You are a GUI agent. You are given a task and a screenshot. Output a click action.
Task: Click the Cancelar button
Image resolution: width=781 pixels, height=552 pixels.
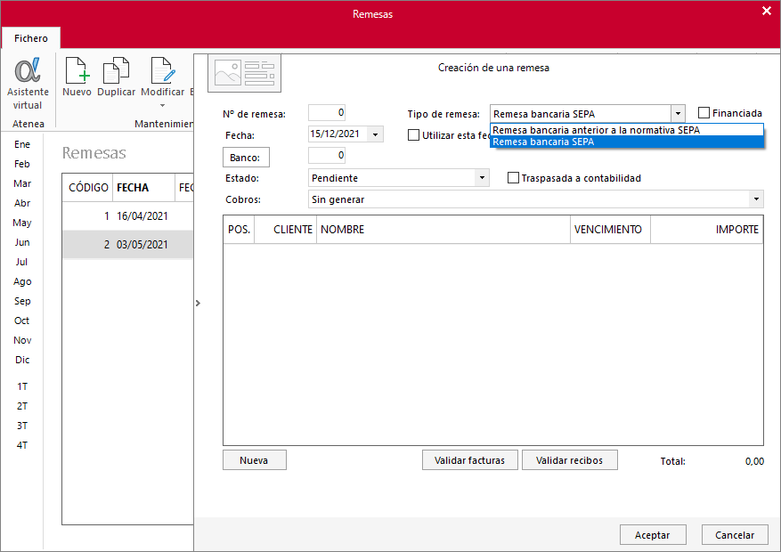point(735,534)
